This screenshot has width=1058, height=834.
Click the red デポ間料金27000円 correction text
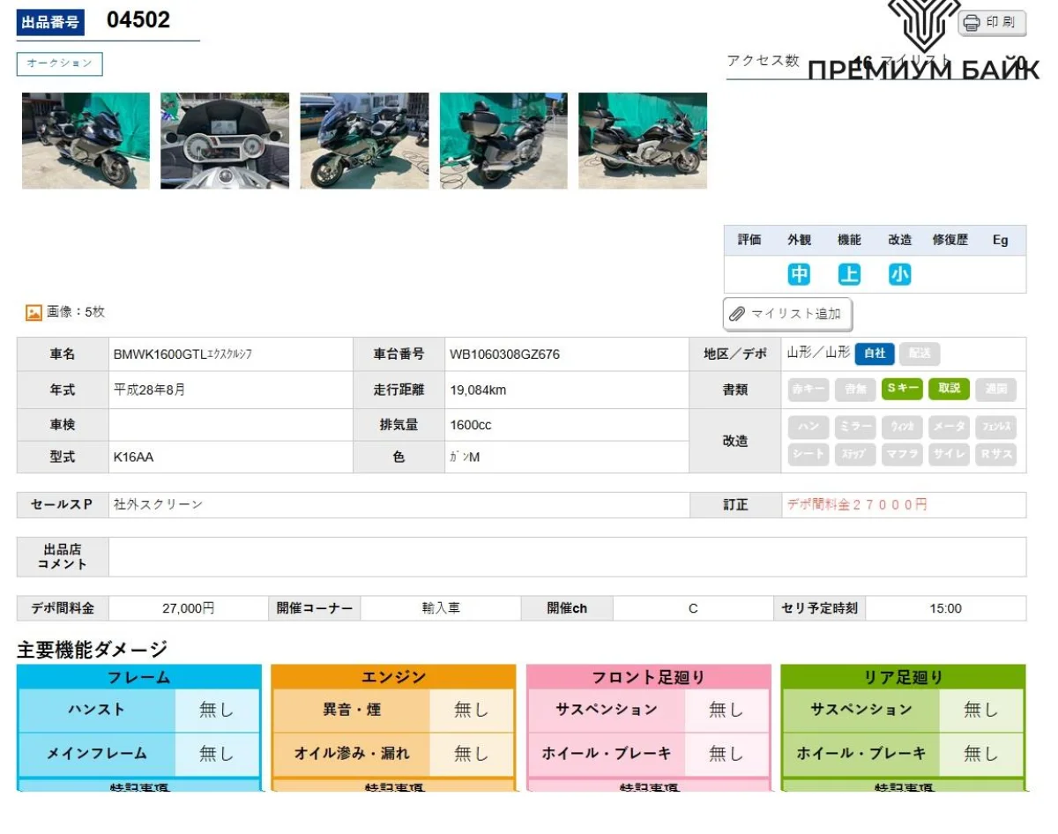(856, 505)
